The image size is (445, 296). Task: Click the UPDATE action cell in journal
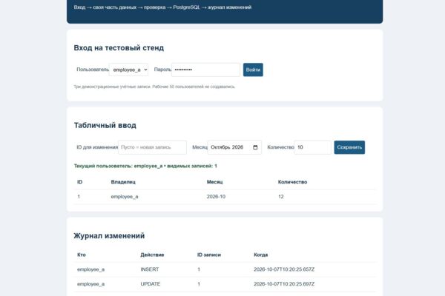151,284
